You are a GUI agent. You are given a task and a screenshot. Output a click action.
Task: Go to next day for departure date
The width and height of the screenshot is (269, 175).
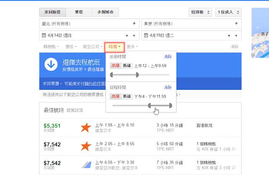coord(134,36)
